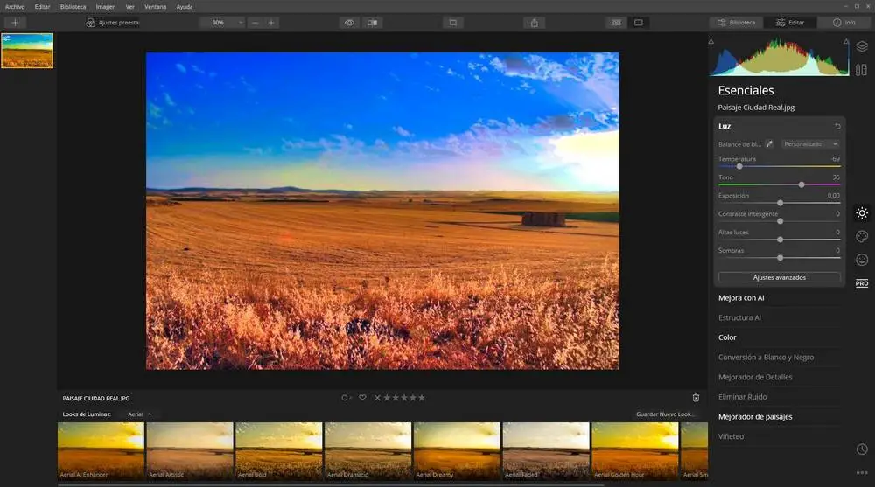Open the Creative tools palette icon

pyautogui.click(x=862, y=236)
